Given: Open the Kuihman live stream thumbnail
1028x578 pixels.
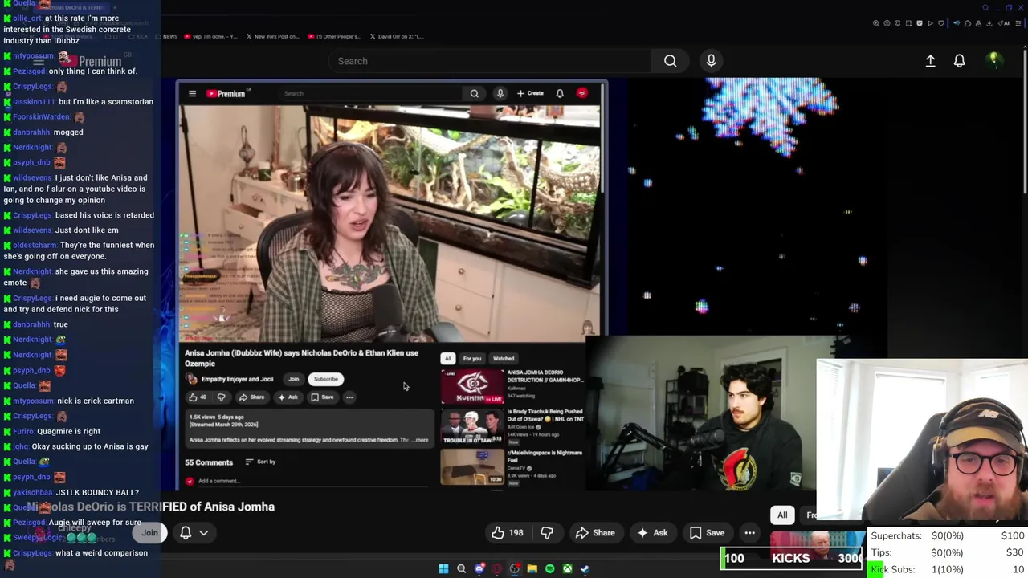Looking at the screenshot, I should [x=471, y=386].
